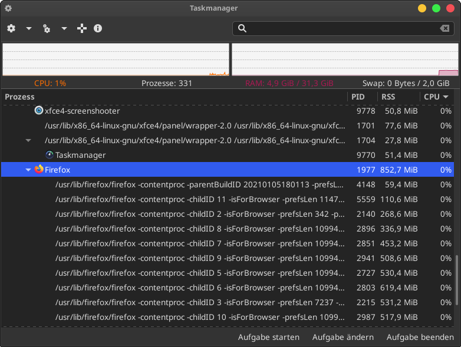Open dropdown arrow next to process view icon
Image resolution: width=461 pixels, height=347 pixels.
(x=64, y=28)
